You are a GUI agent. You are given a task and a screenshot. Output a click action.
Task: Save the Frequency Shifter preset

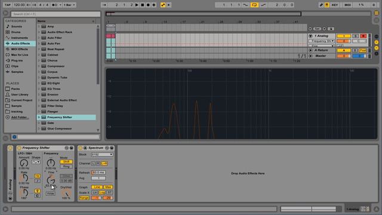72,148
